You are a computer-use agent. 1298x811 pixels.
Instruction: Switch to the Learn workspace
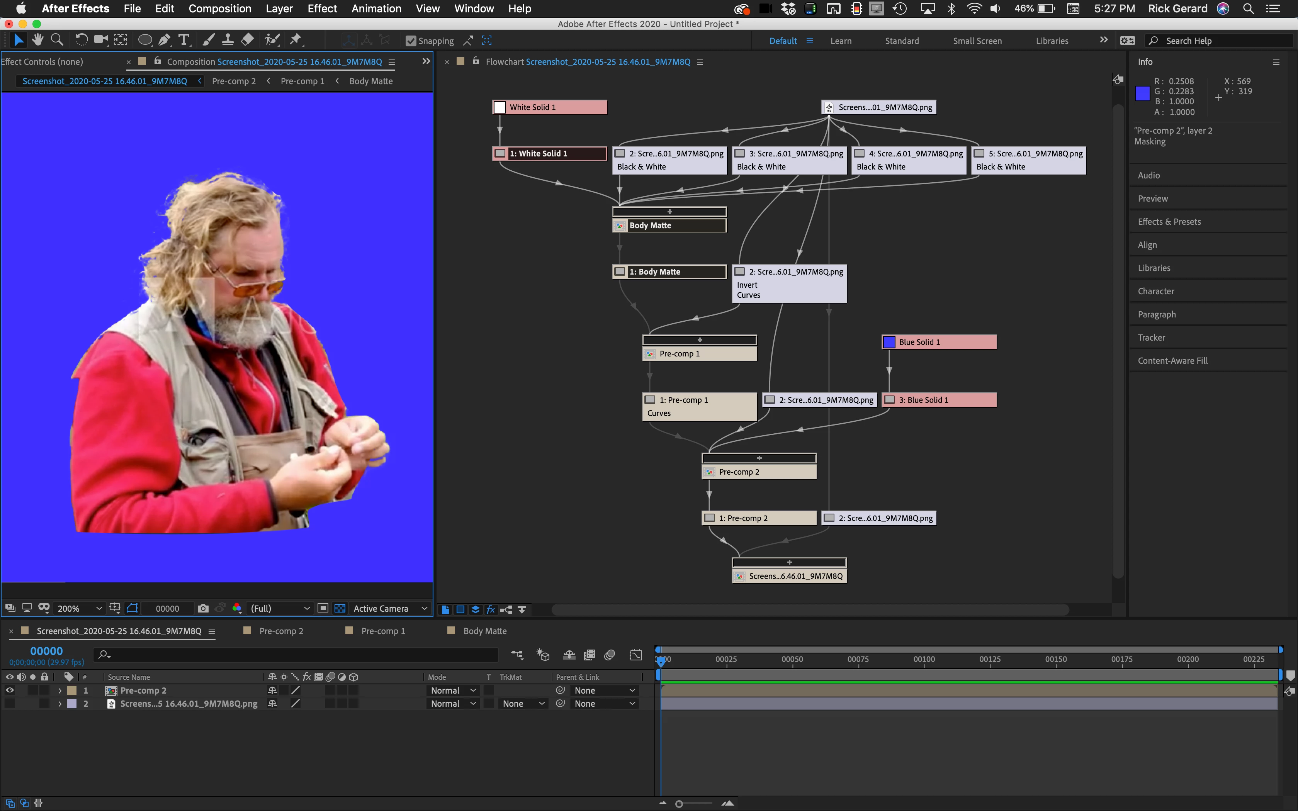coord(841,41)
